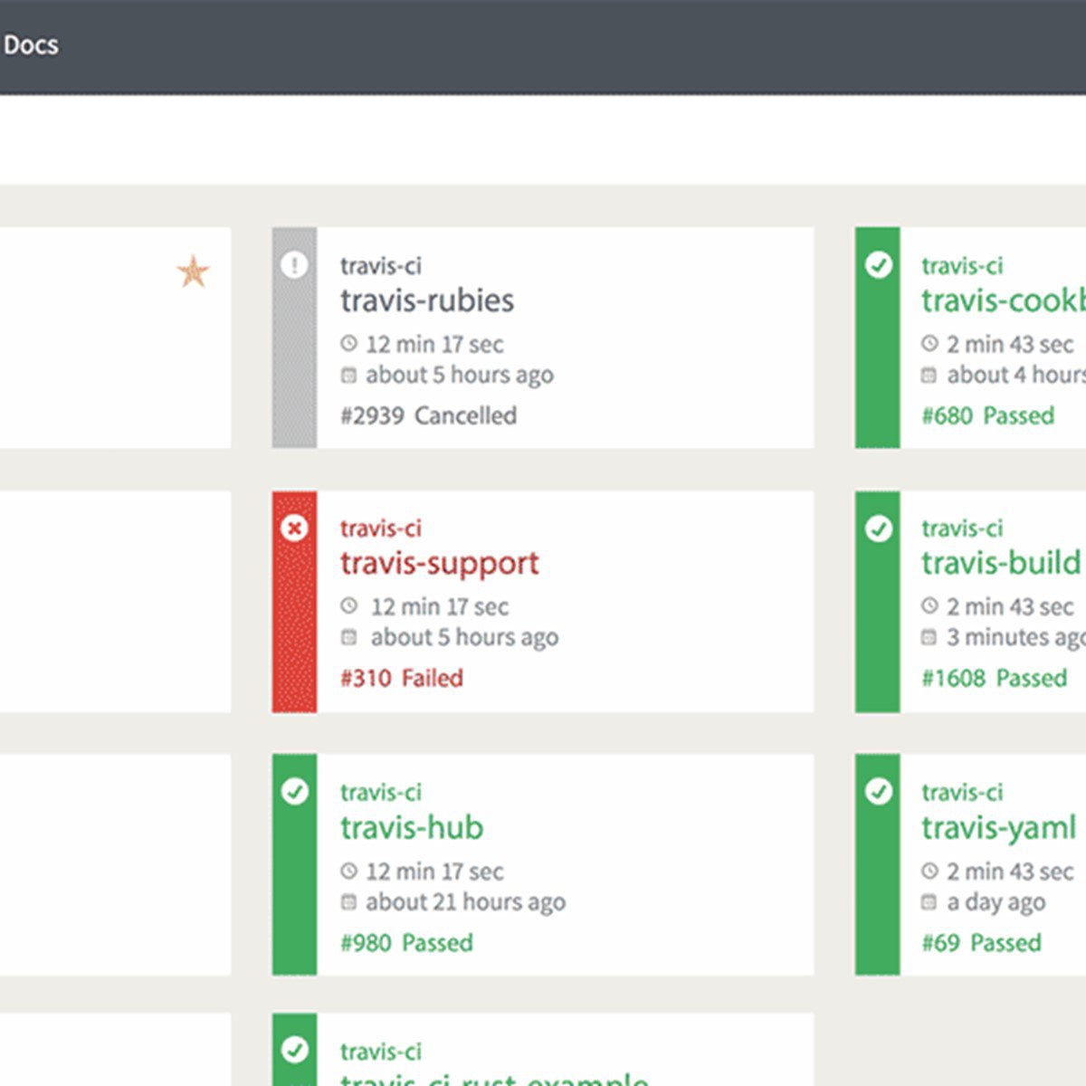Click "about 5 hours ago" on travis-support
This screenshot has height=1086, width=1086.
tap(464, 638)
